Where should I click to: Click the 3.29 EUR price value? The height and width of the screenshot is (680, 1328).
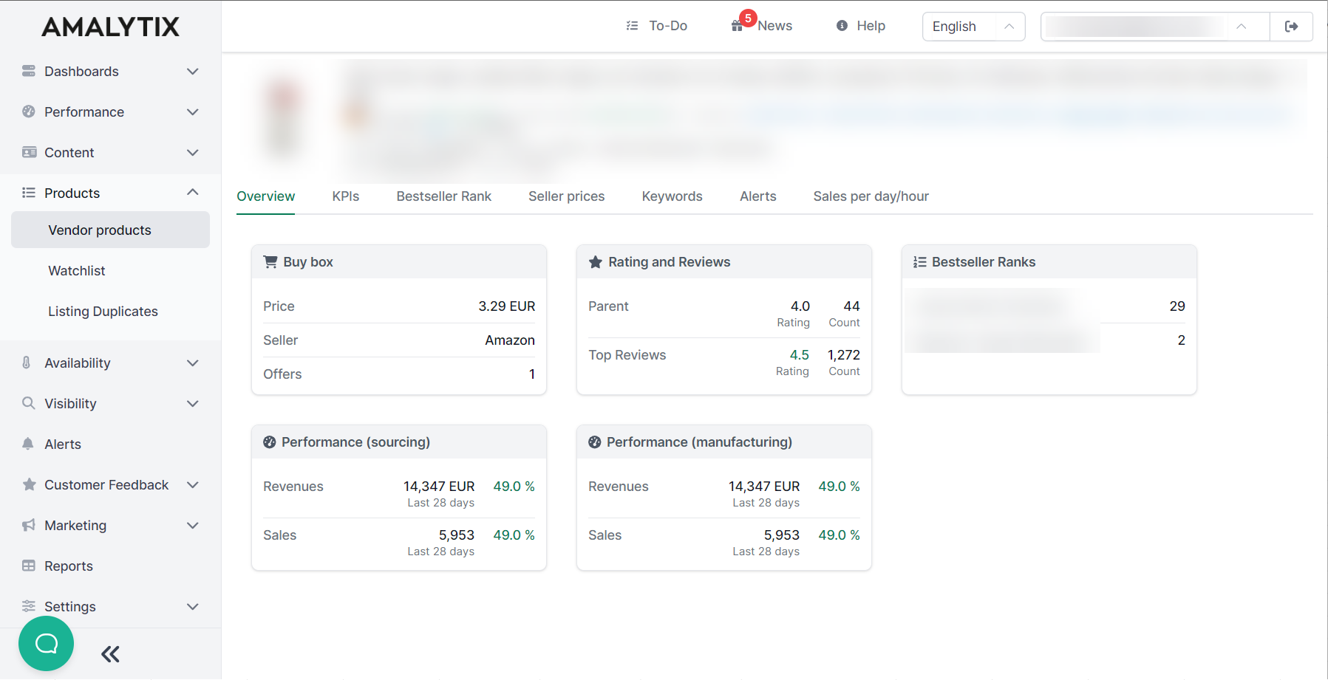506,306
